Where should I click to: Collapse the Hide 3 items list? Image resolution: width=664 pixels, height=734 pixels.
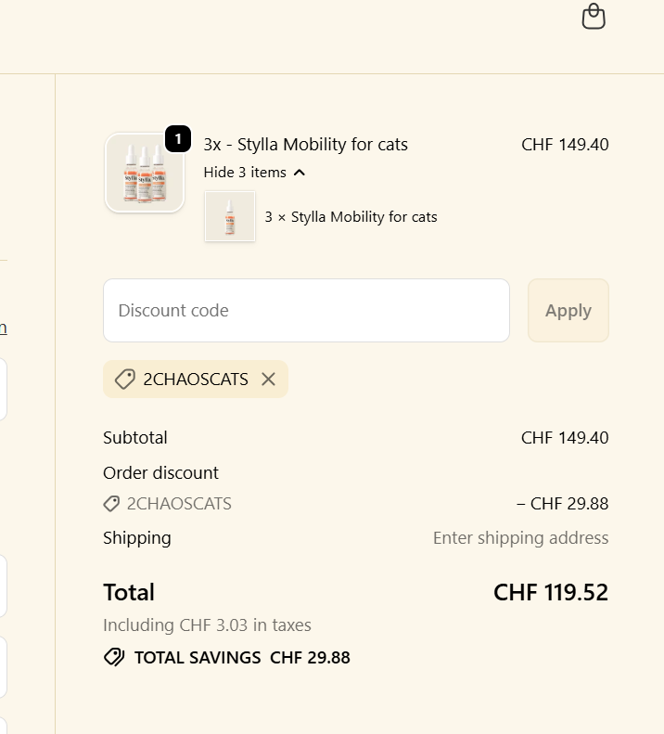245,172
